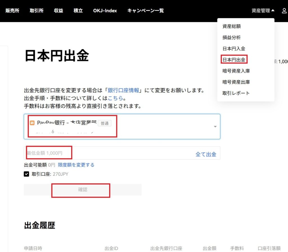
Task: Click the 出金額 column header
Action: click(x=210, y=248)
